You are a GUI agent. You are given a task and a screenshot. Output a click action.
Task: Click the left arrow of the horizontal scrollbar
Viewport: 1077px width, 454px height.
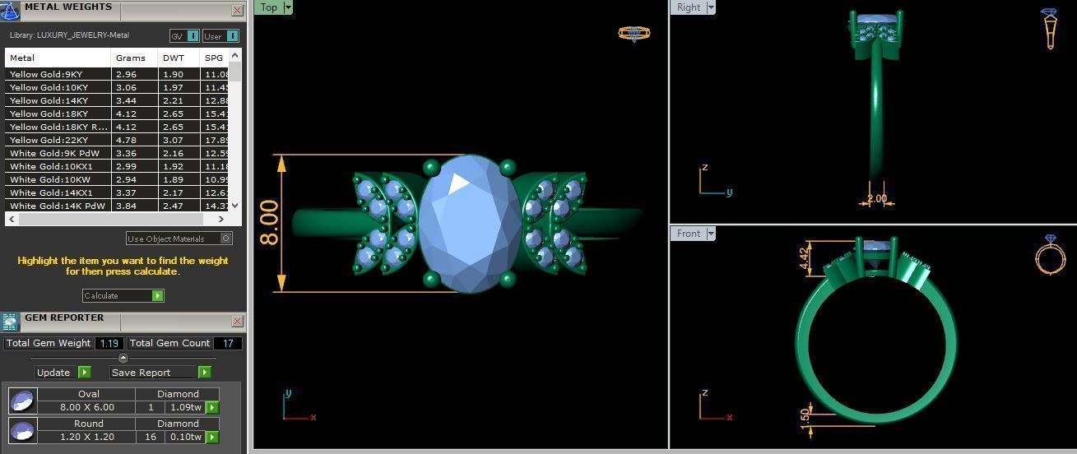pos(12,220)
